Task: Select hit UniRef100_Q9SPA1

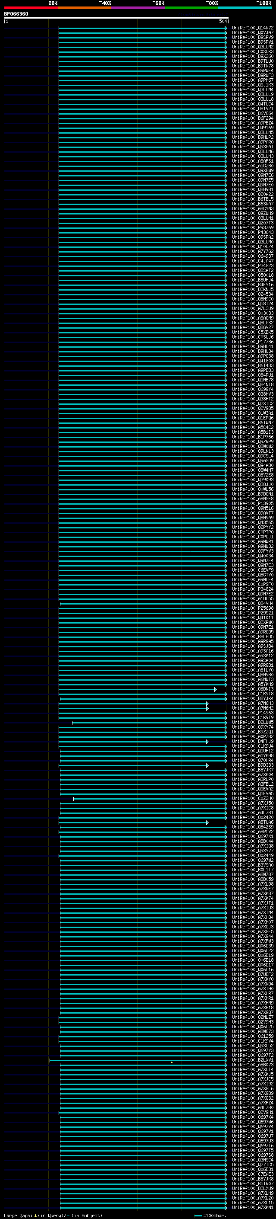Action: [x=253, y=147]
